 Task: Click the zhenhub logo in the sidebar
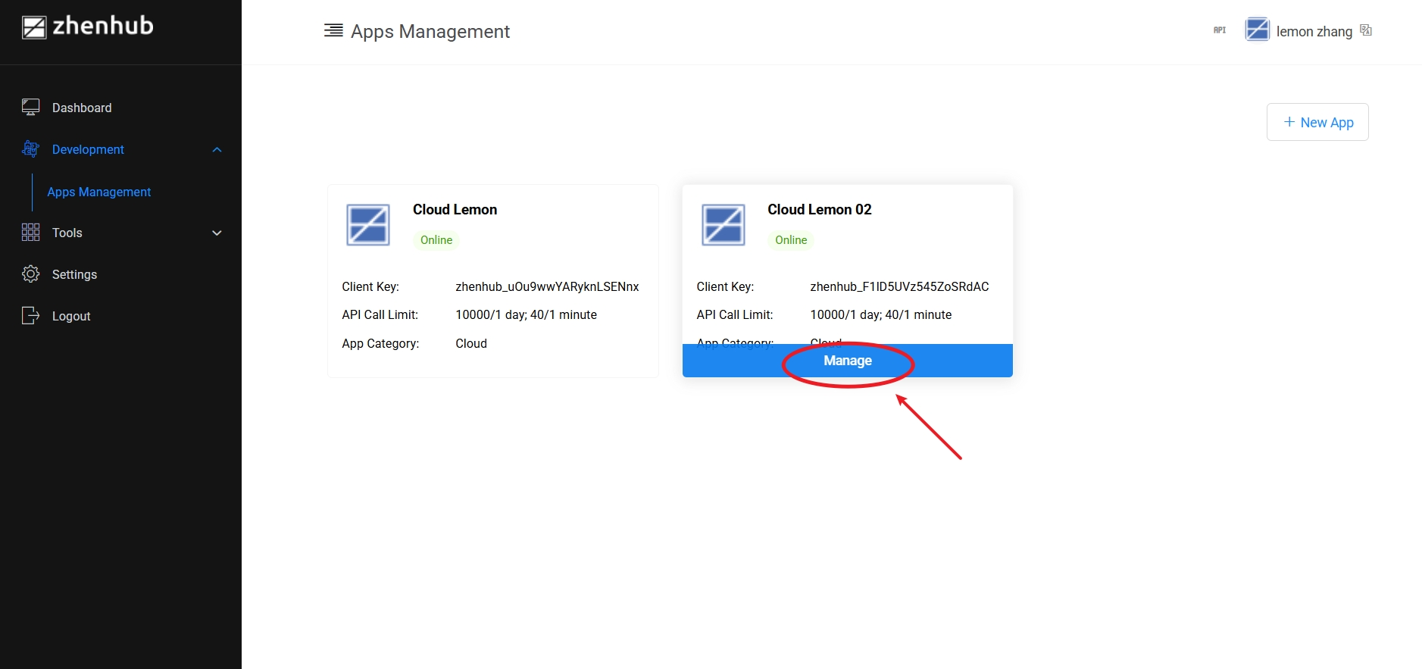[x=87, y=27]
